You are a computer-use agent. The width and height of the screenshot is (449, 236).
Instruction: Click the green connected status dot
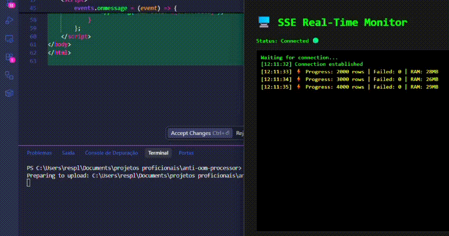pyautogui.click(x=316, y=41)
